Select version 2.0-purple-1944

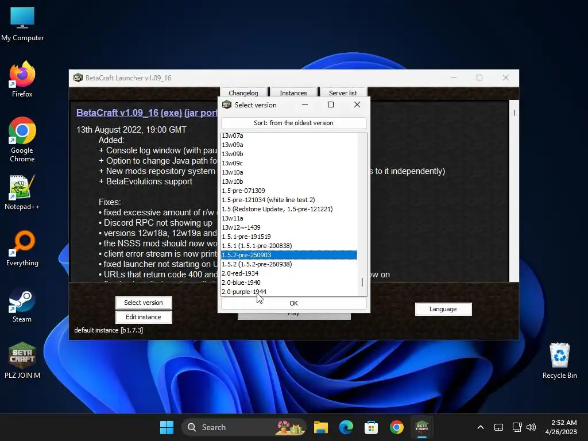click(x=289, y=292)
